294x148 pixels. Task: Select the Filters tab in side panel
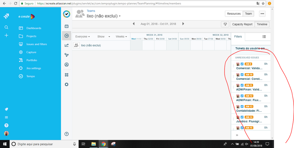(x=238, y=36)
